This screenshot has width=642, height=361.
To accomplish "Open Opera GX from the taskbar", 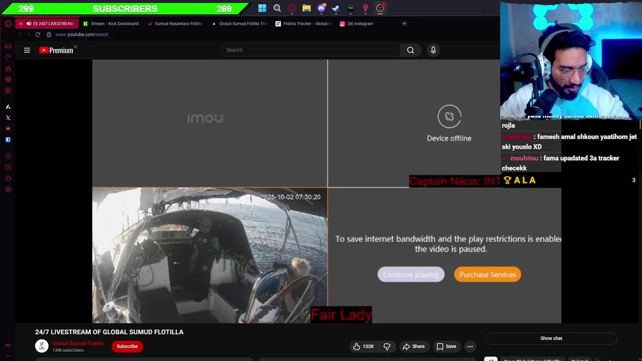I will (292, 8).
